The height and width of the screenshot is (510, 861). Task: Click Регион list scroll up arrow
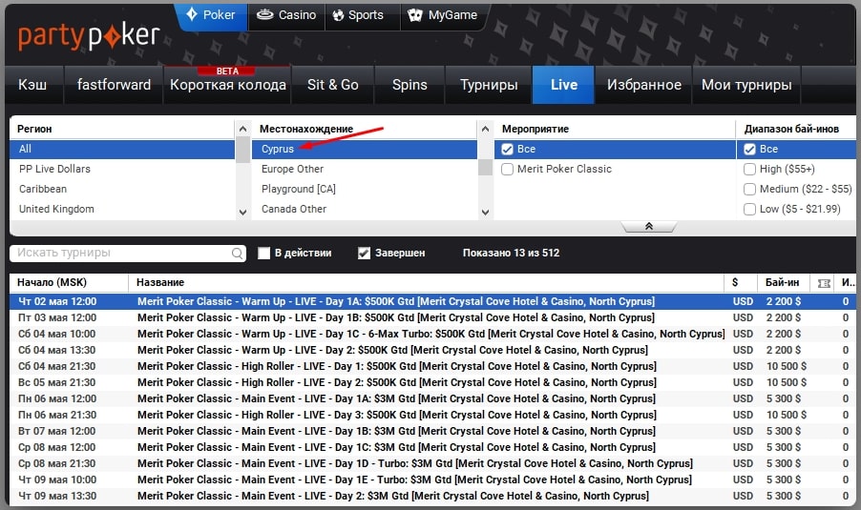click(x=242, y=129)
